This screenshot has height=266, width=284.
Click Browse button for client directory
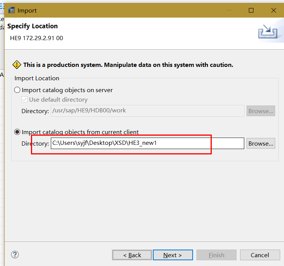click(x=261, y=143)
